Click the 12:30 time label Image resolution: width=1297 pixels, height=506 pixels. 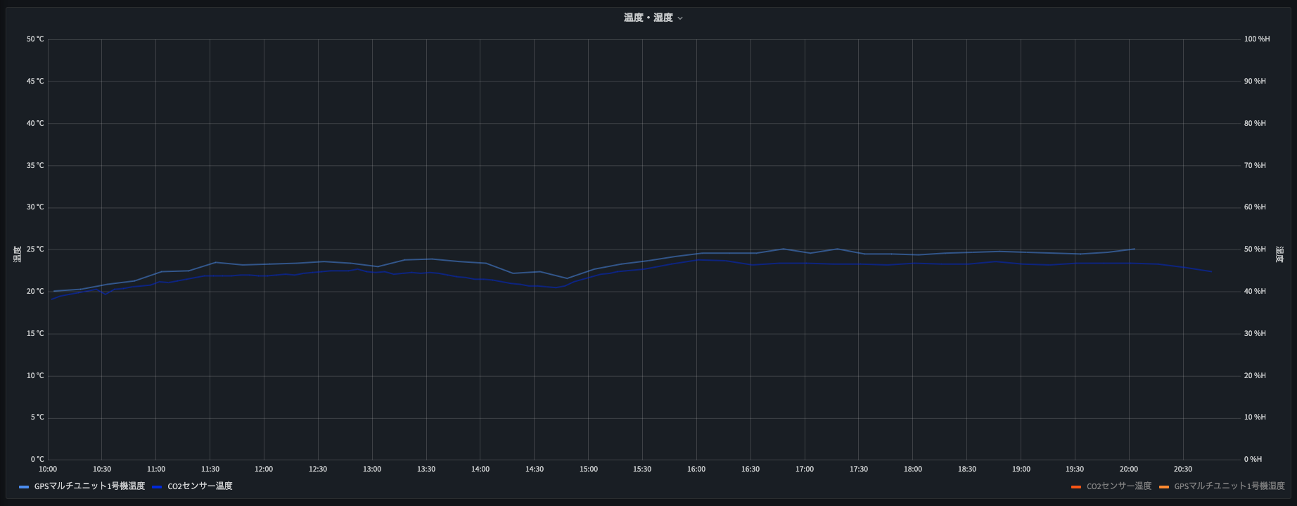coord(318,469)
